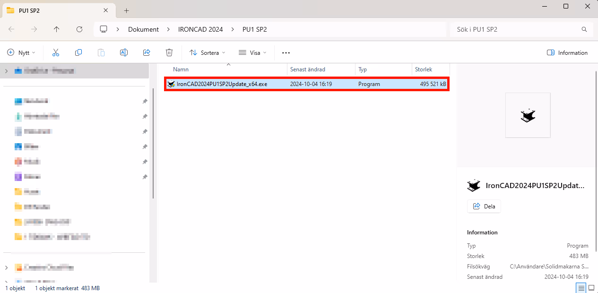Switch to large thumbnails view icon

coord(591,288)
